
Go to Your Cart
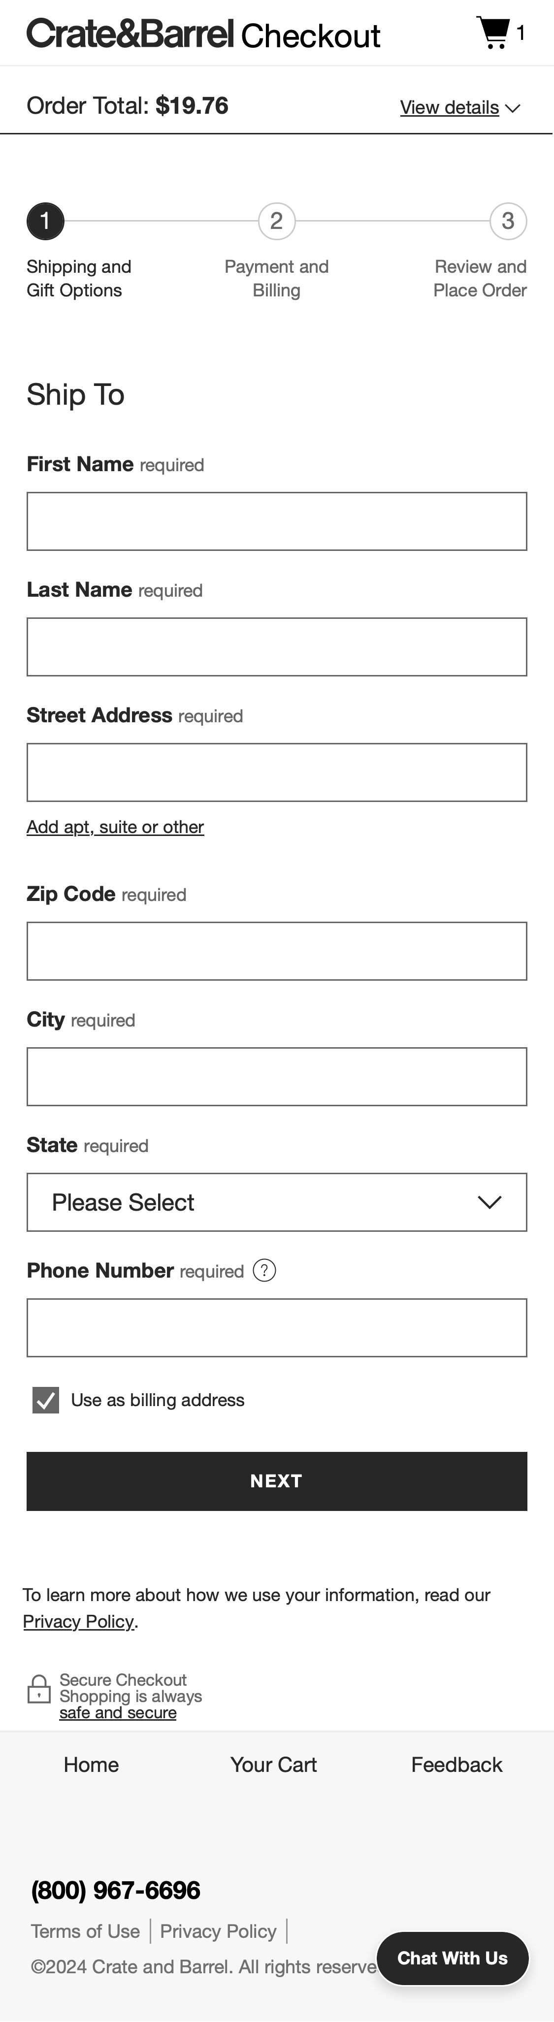pyautogui.click(x=273, y=1765)
